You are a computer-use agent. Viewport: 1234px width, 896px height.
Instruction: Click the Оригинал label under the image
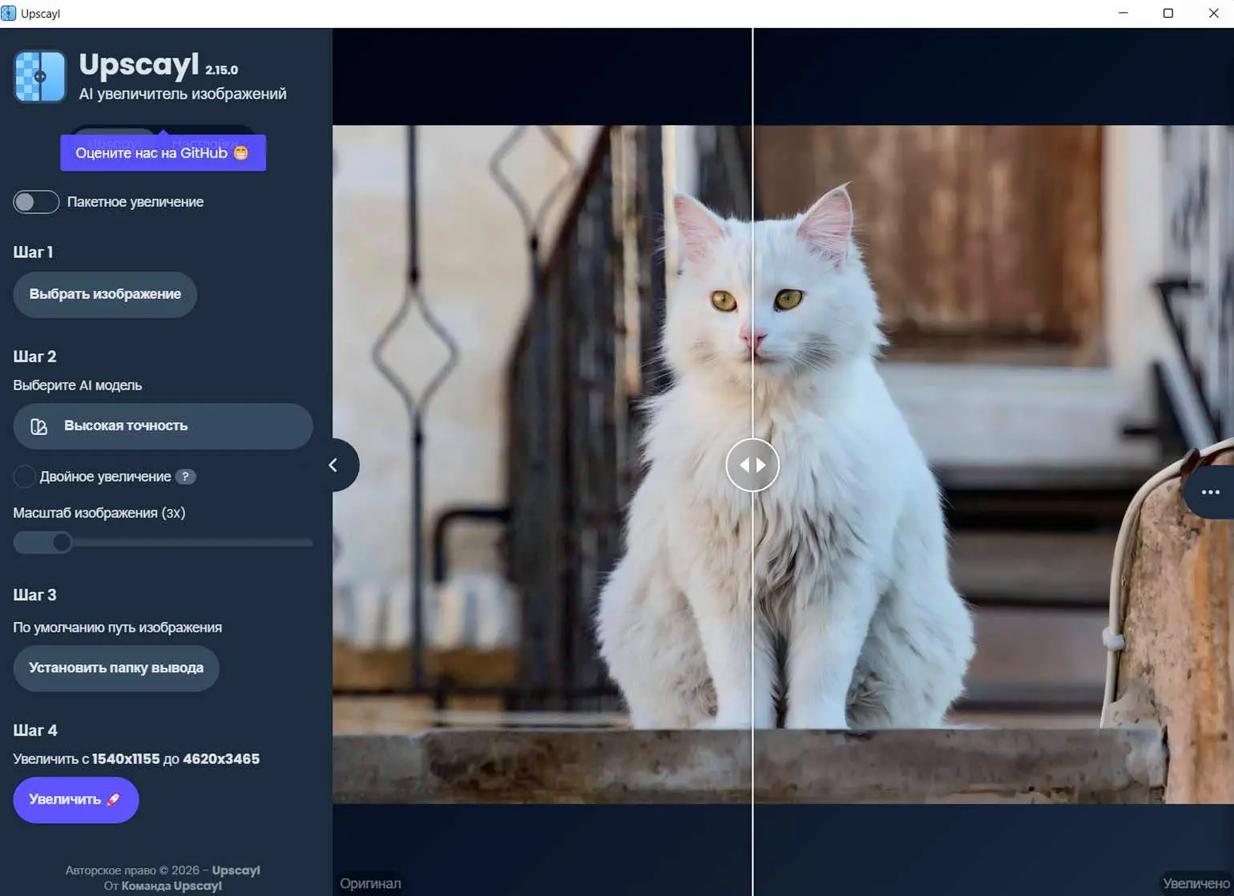[370, 883]
